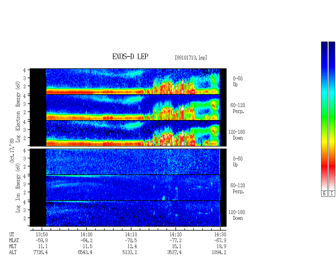Click MLAT value -59.8
The width and height of the screenshot is (336, 260).
(x=42, y=240)
